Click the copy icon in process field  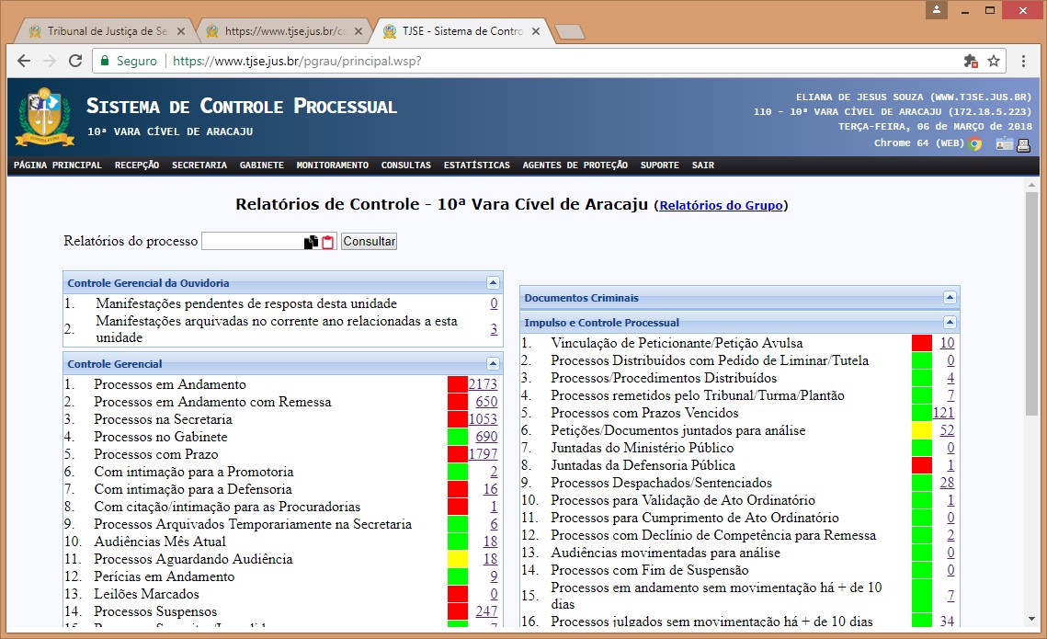point(311,242)
